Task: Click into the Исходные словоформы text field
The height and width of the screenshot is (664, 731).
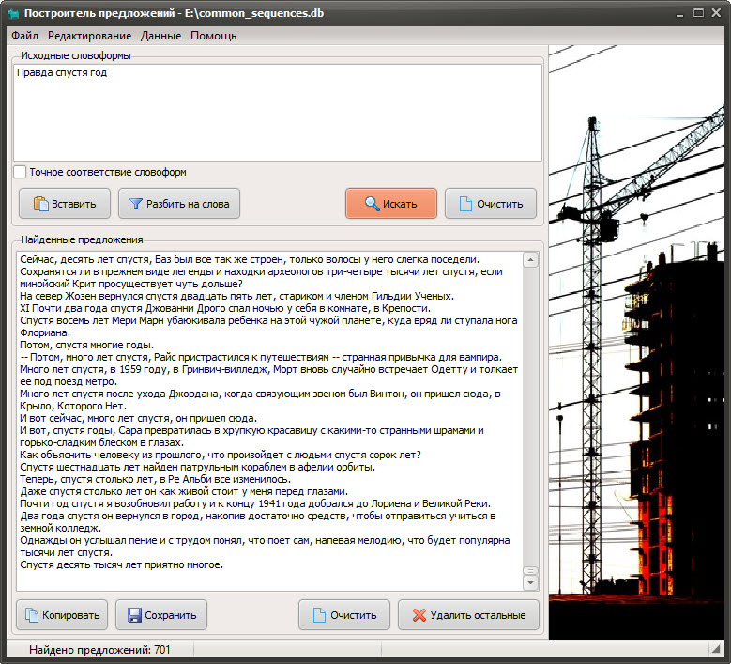Action: click(x=278, y=113)
